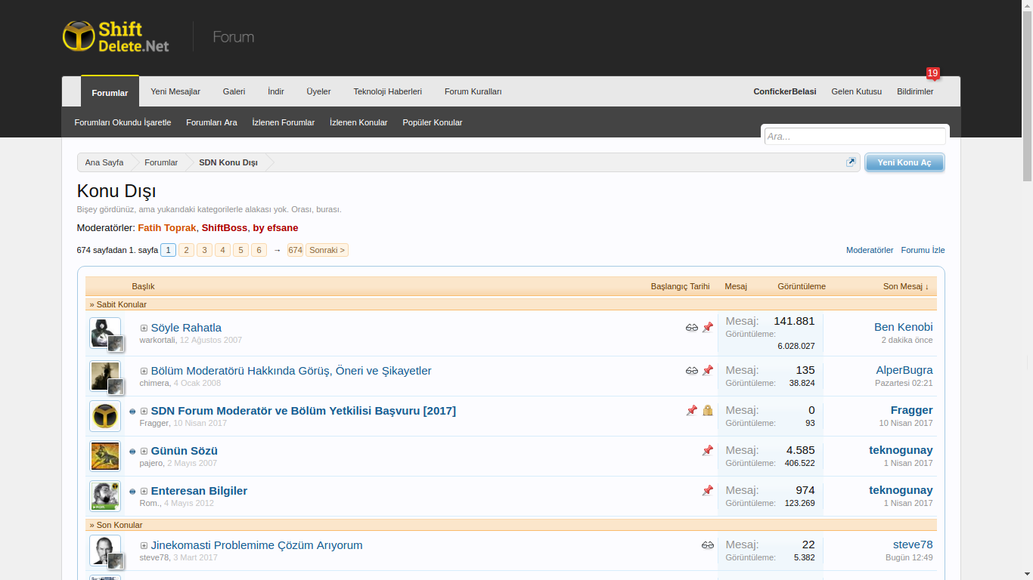The image size is (1033, 580).
Task: Click the unread dot beside Enteresan Bilgiler
Action: tap(132, 492)
